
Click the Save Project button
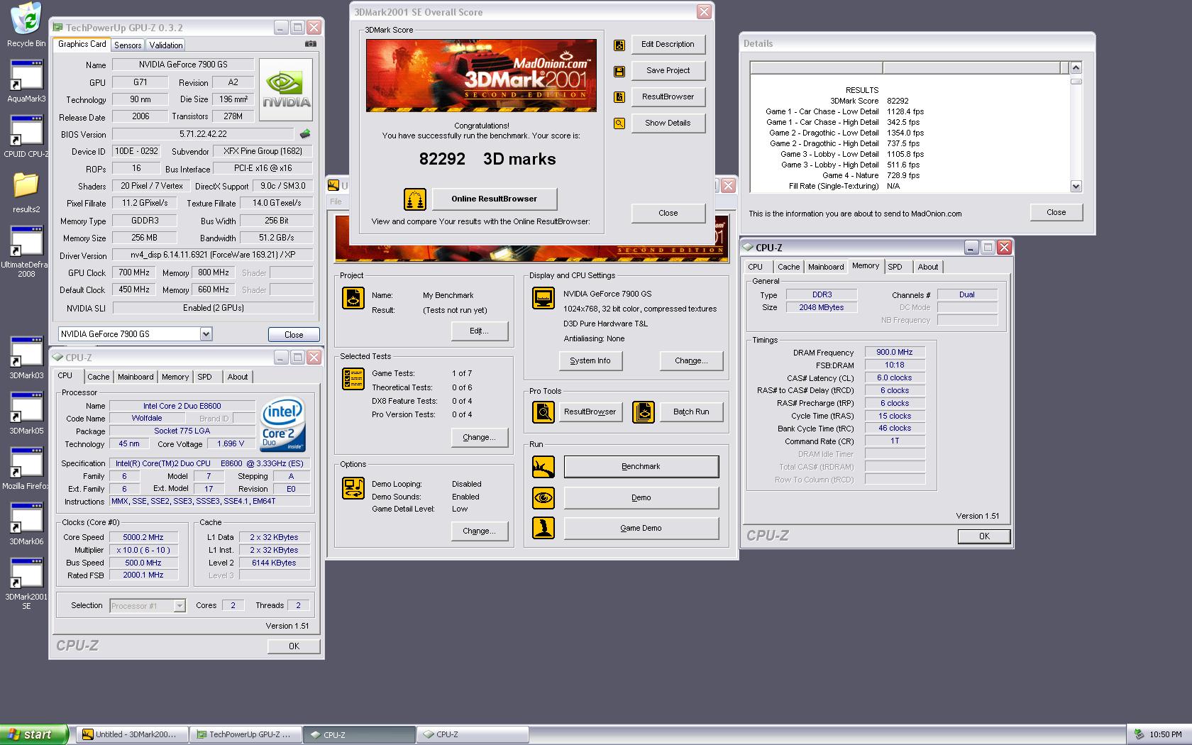(668, 71)
